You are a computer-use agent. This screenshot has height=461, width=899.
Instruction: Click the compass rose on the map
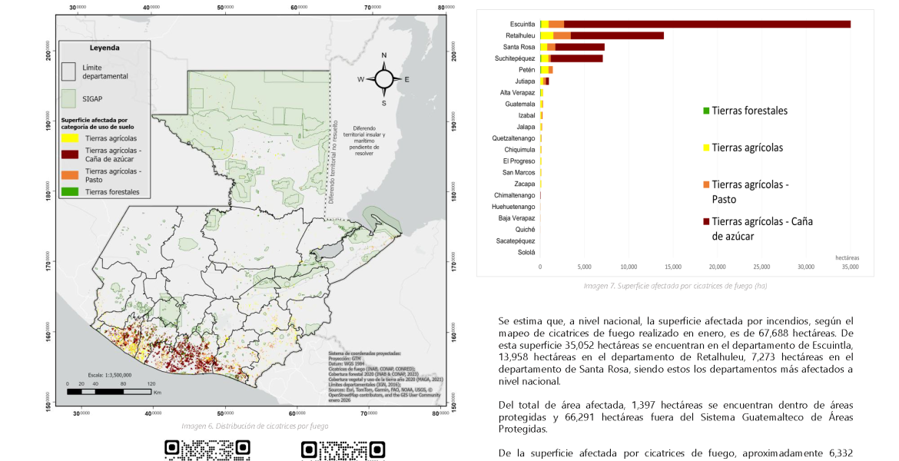(383, 79)
